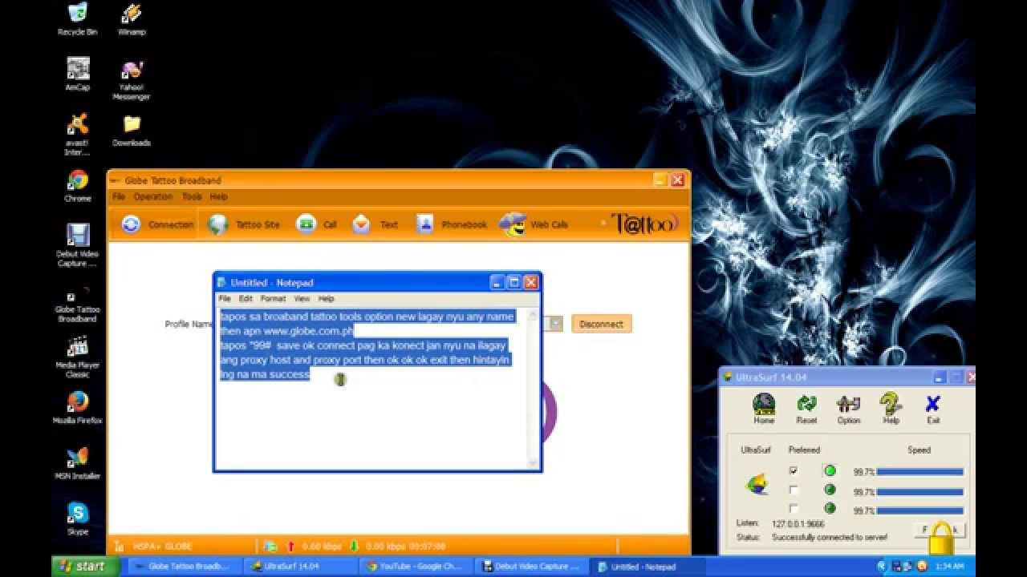Click the '127.0.0.1:9666' listen address

tap(798, 523)
